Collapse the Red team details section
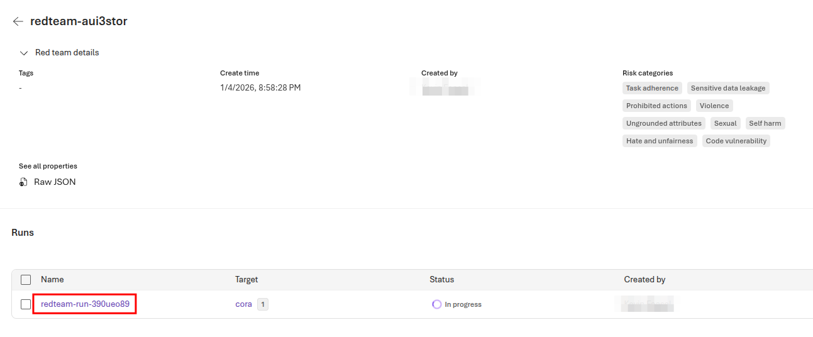The height and width of the screenshot is (337, 813). pos(24,53)
